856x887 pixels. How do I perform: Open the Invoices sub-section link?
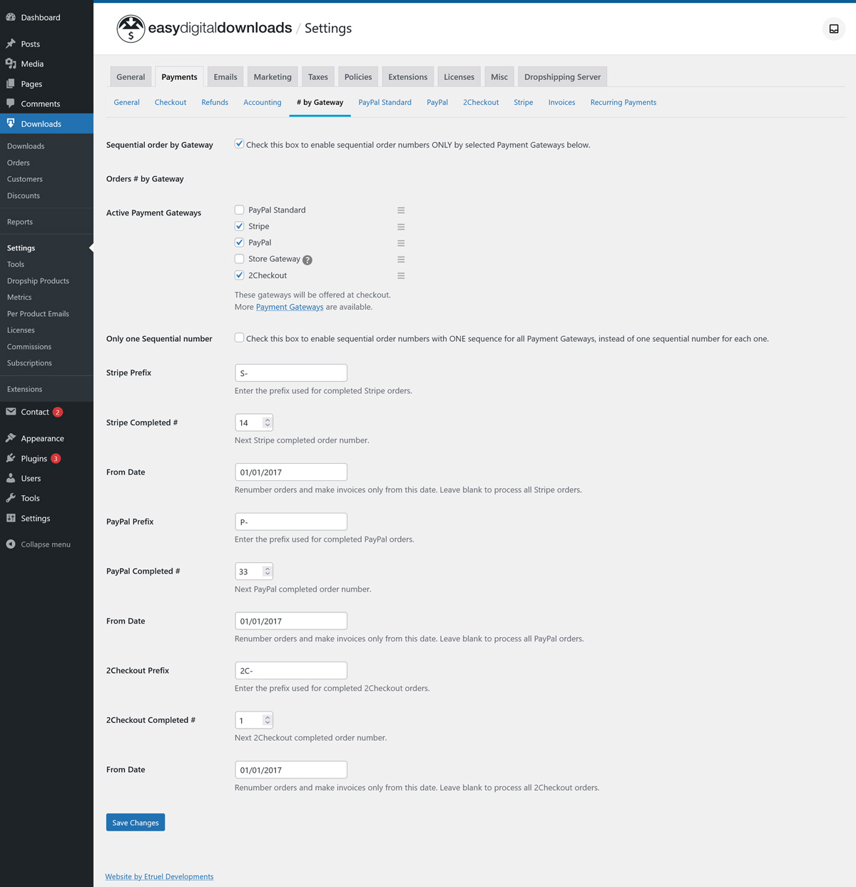[562, 102]
